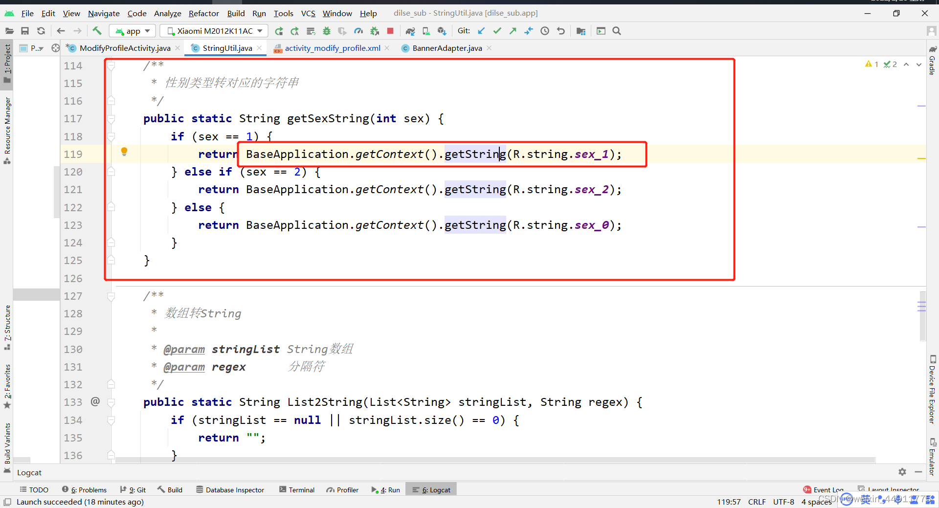Click the red Stop button
939x508 pixels.
click(390, 31)
